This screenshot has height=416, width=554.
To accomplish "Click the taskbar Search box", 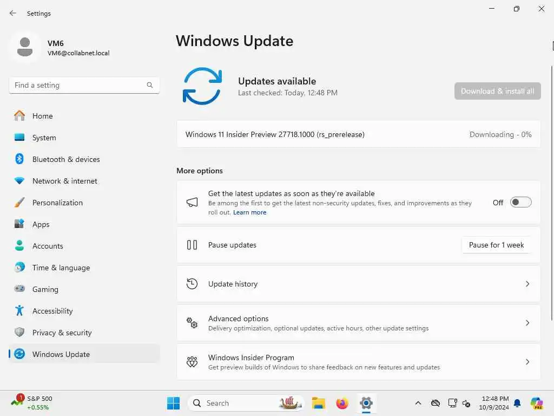I will tap(246, 403).
